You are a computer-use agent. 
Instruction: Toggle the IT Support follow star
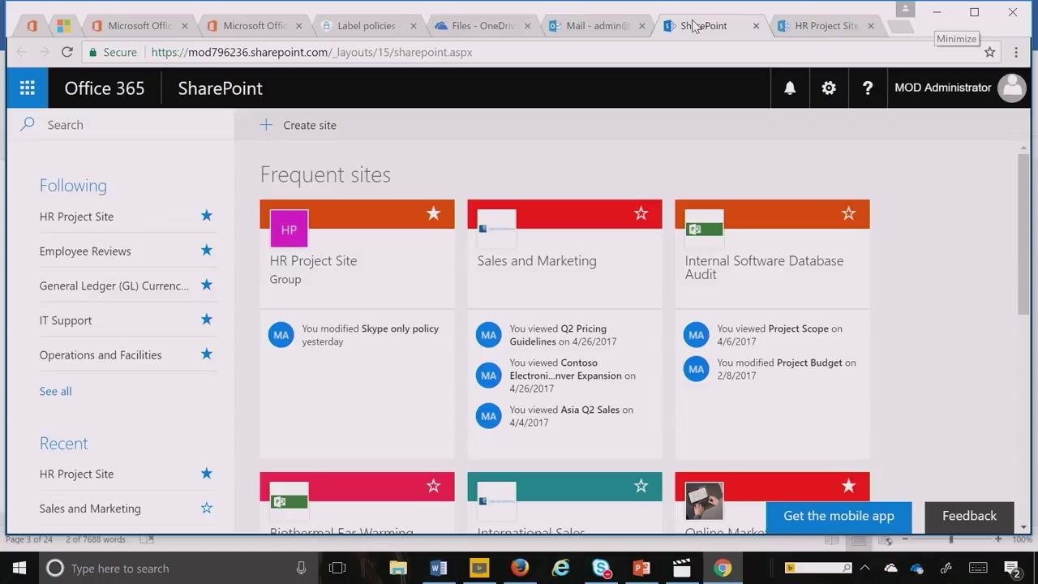[207, 320]
